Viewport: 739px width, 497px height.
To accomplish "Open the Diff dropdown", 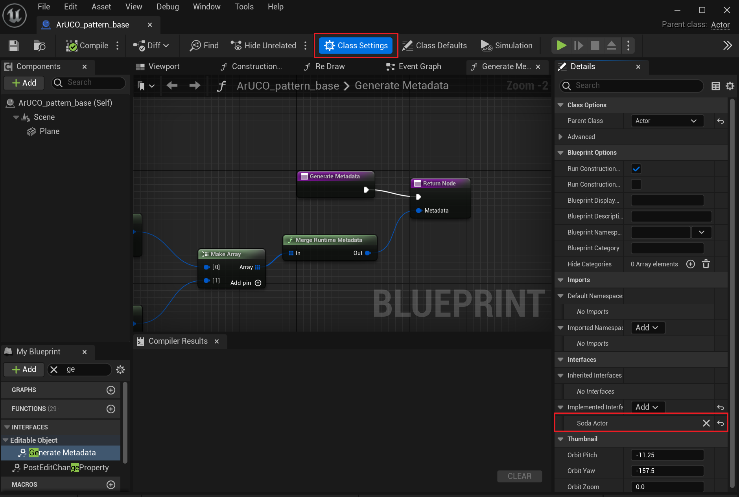I will tap(151, 46).
